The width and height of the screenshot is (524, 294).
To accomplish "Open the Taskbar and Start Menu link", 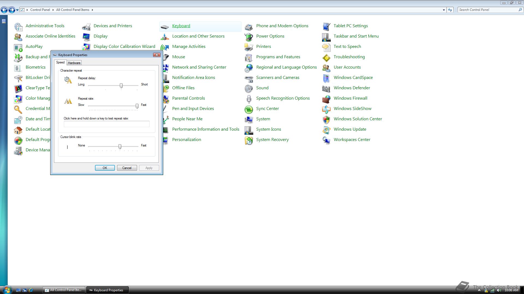I will click(x=356, y=36).
